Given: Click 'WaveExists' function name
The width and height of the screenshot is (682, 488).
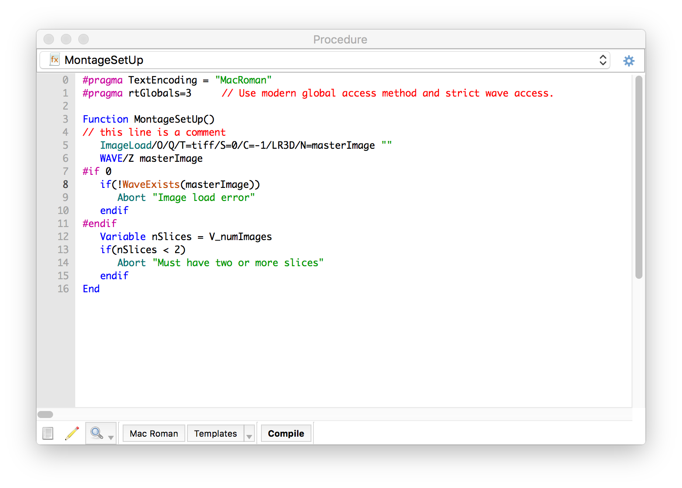Looking at the screenshot, I should pos(151,184).
